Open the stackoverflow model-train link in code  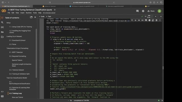coord(97,21)
